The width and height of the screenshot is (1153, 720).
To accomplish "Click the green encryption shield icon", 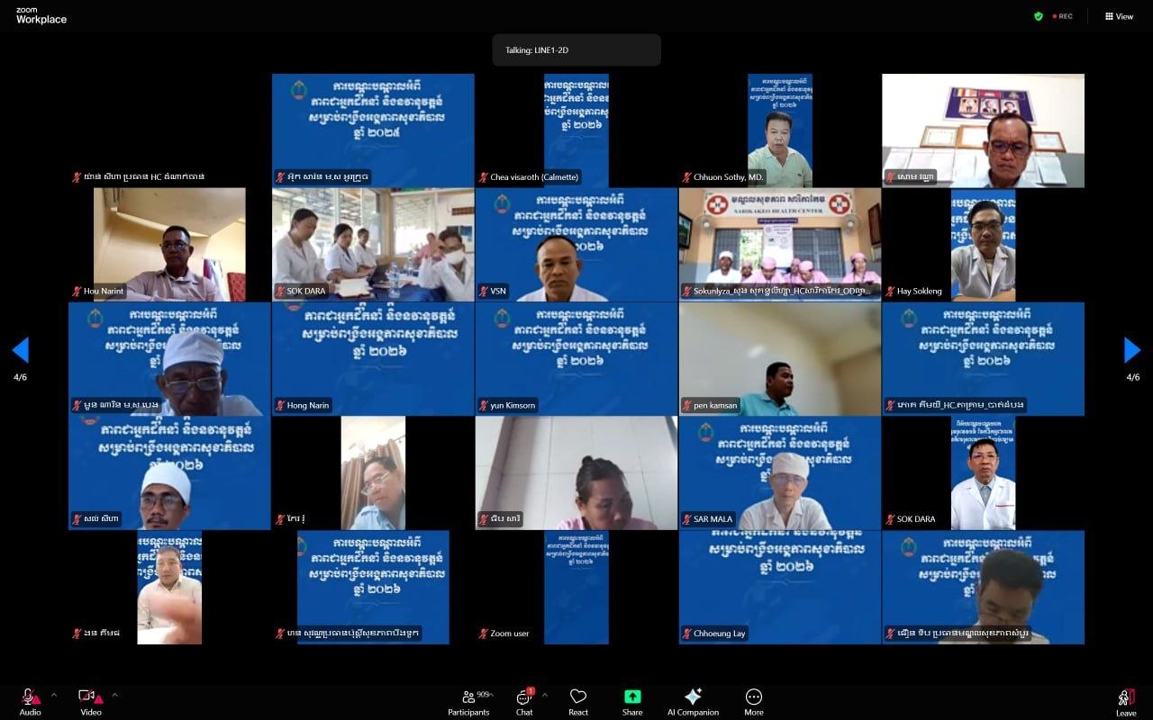I will tap(1039, 16).
